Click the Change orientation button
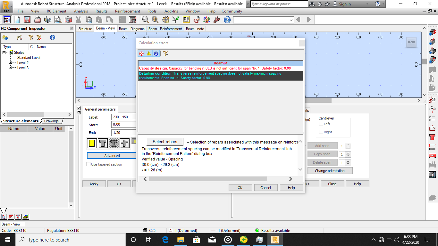Image resolution: width=438 pixels, height=246 pixels. (330, 170)
